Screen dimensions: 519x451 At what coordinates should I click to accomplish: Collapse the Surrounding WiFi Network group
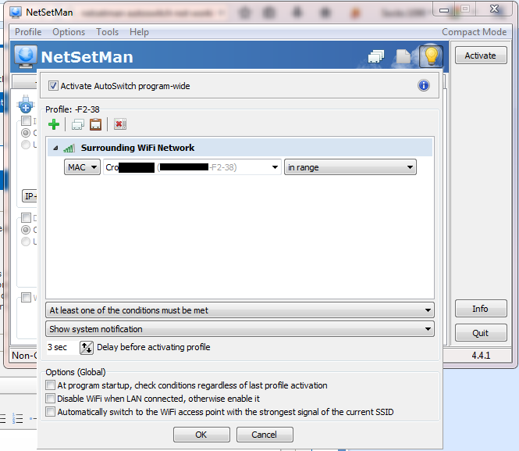55,149
